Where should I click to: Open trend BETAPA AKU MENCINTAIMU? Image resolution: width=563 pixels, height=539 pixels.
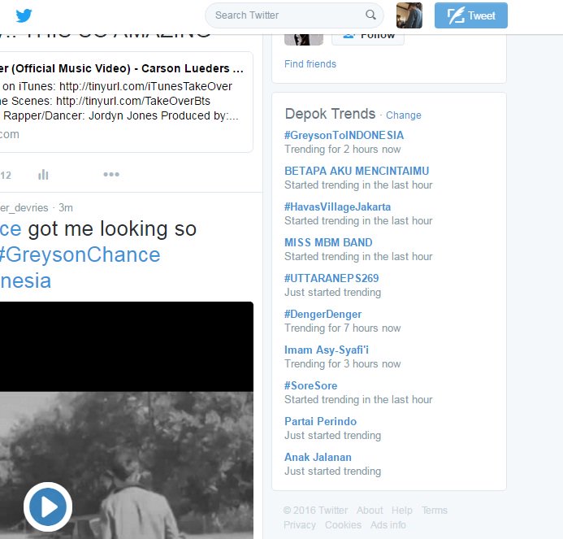pyautogui.click(x=357, y=171)
